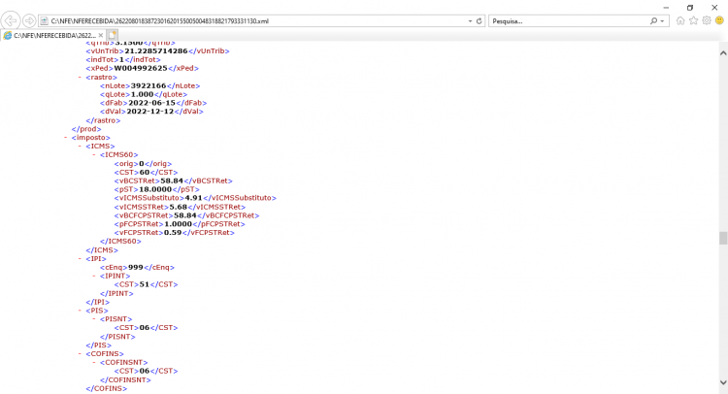
Task: Click the vertical scrollbar thumb
Action: [723, 238]
